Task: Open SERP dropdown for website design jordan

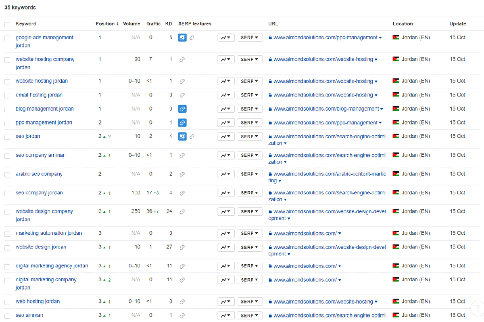Action: [250, 247]
